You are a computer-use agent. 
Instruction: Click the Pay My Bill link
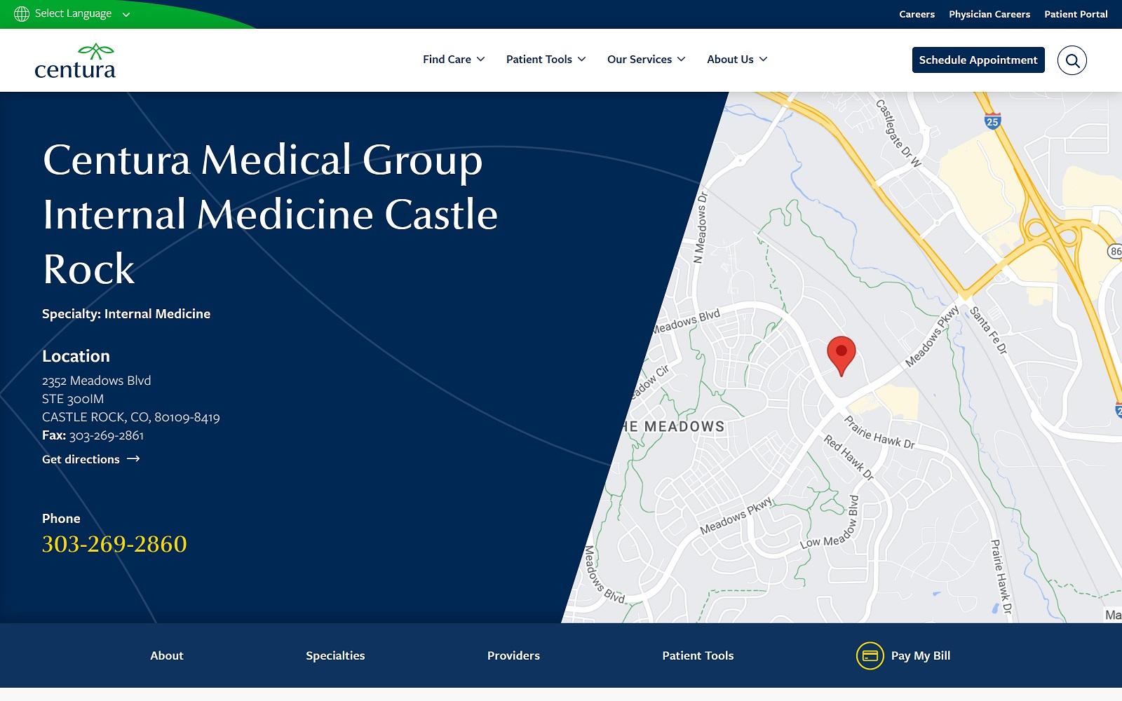pyautogui.click(x=903, y=656)
